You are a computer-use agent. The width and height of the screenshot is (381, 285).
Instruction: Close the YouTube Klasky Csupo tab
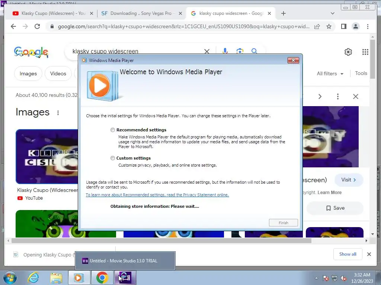click(x=92, y=14)
